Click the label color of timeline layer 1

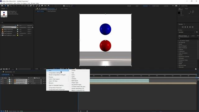coord(10,80)
